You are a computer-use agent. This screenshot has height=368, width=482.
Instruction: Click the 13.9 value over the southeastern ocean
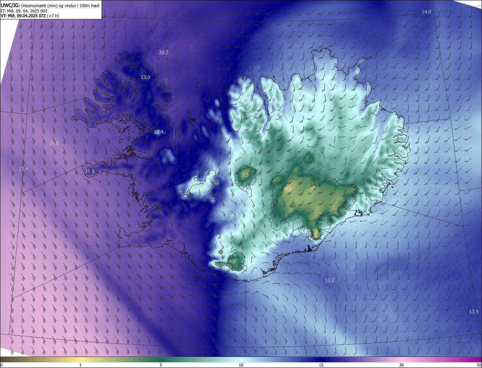(474, 312)
